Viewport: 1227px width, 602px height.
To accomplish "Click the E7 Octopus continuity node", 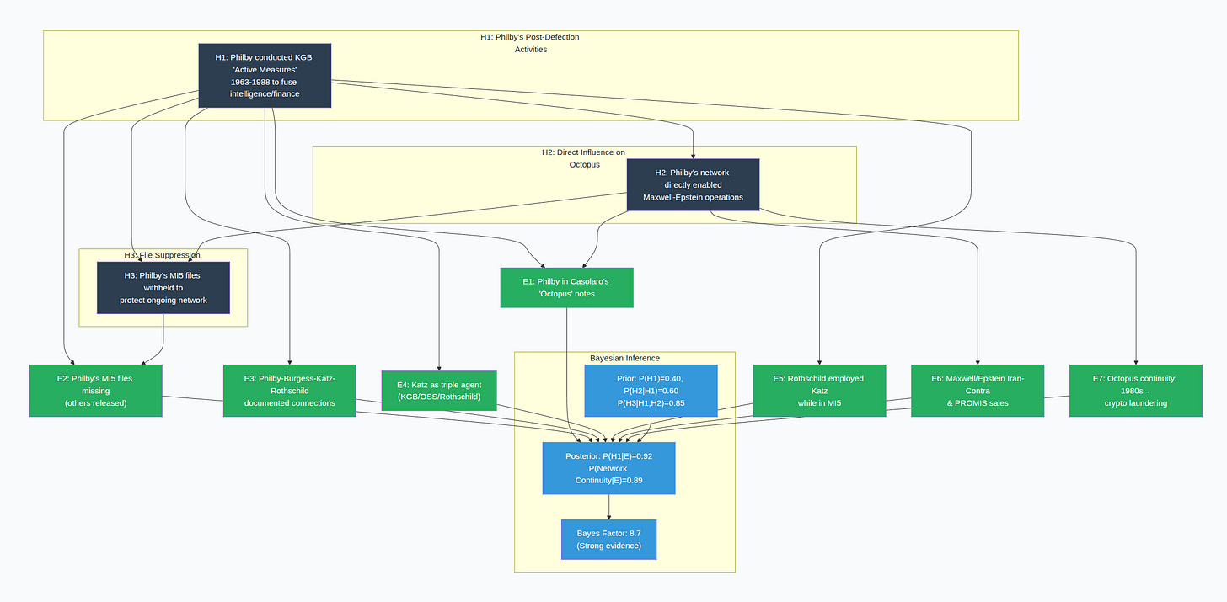I will 1136,391.
